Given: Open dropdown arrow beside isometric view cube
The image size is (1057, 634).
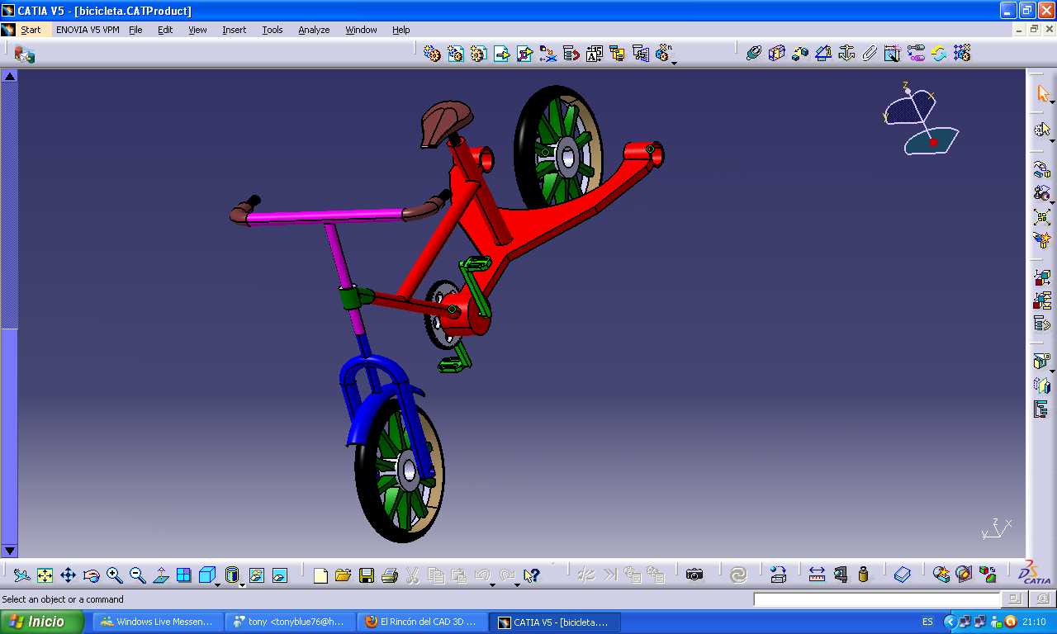Looking at the screenshot, I should tap(219, 584).
